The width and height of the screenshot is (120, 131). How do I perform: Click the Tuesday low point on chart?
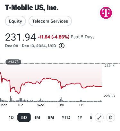(19, 93)
